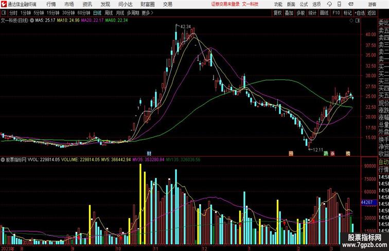This screenshot has height=251, width=389.
Task: Open the 市场 menu
Action: tap(69, 4)
